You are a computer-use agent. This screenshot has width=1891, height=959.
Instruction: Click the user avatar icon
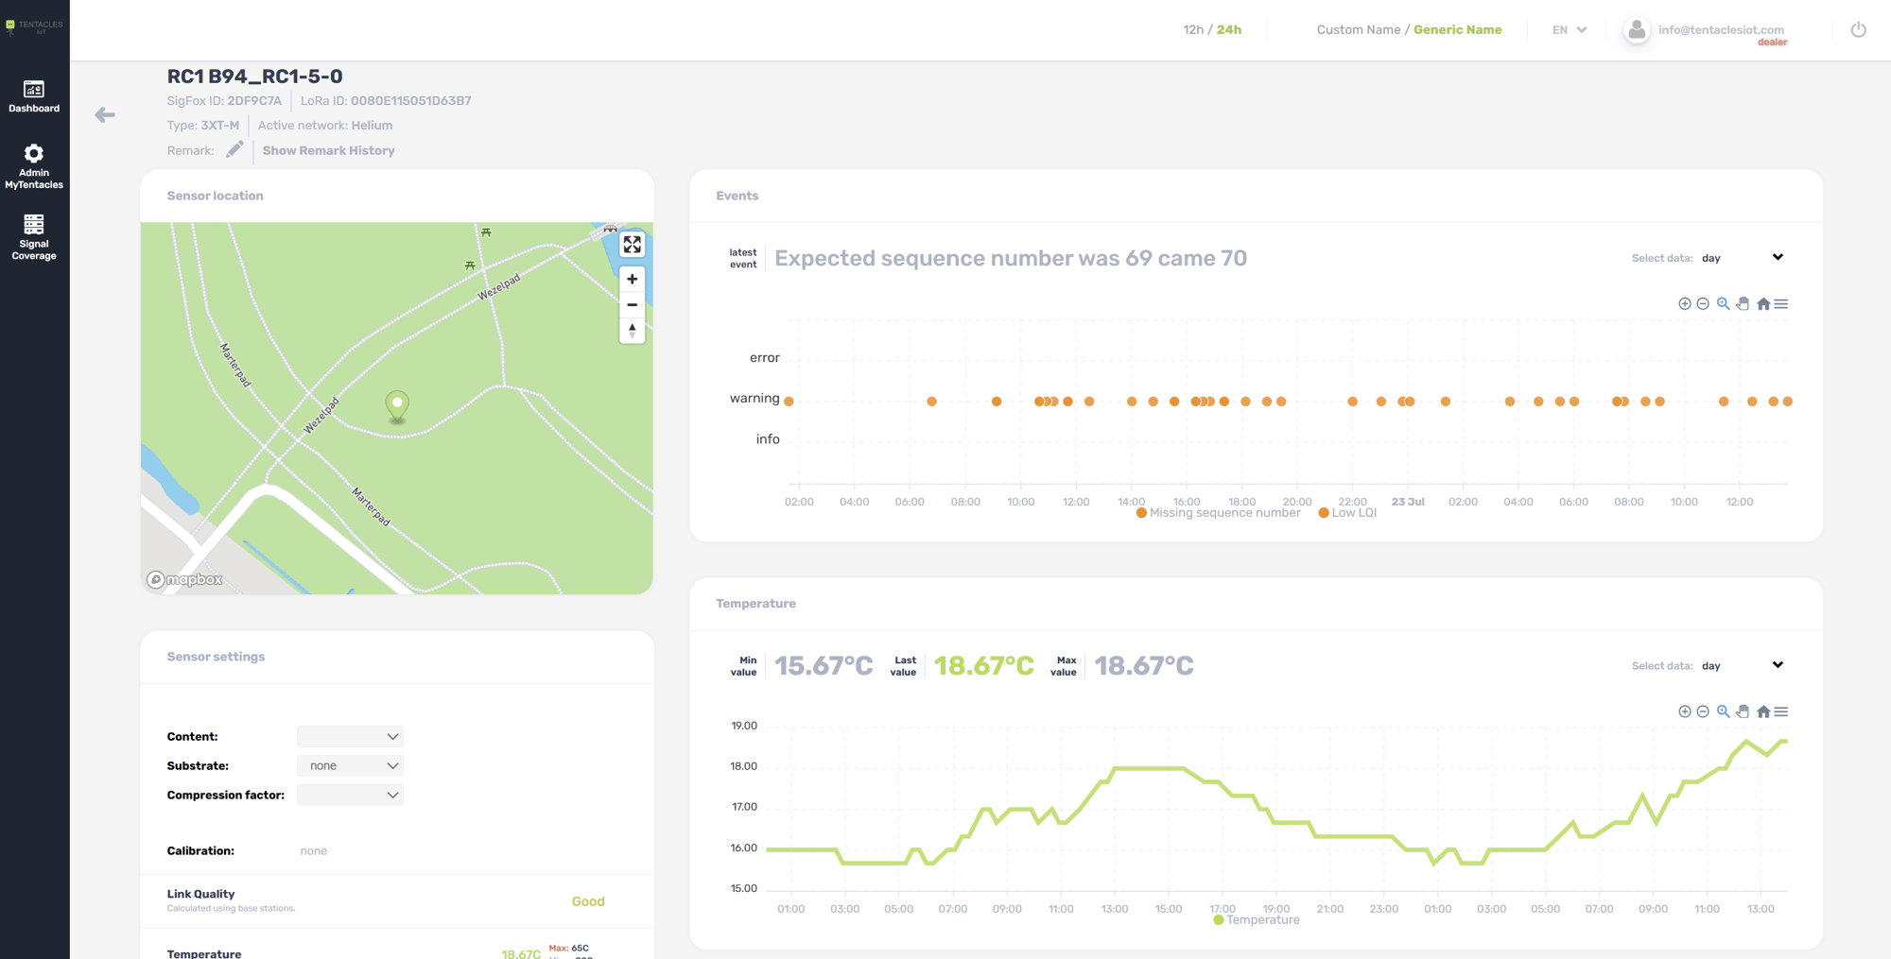click(1636, 30)
